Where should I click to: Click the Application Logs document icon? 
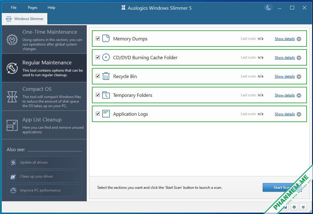pos(106,114)
